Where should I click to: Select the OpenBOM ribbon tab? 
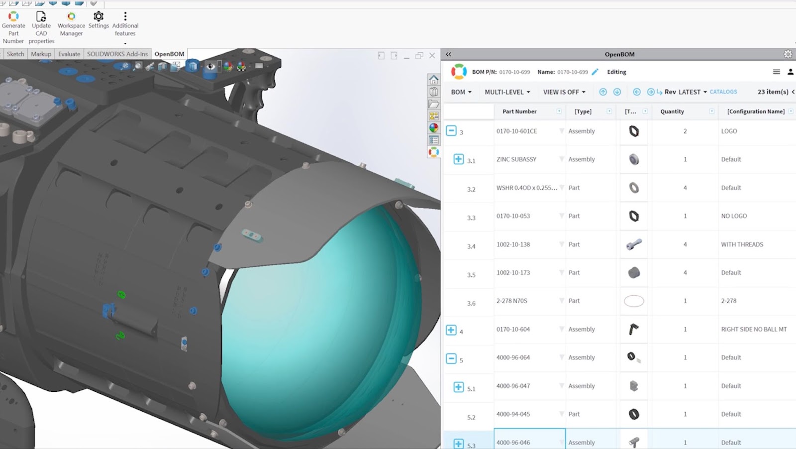point(169,54)
